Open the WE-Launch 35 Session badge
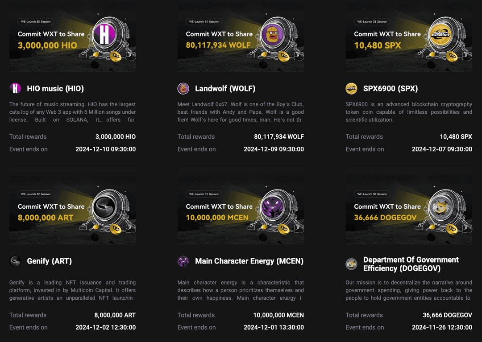This screenshot has width=482, height=342. click(35, 21)
